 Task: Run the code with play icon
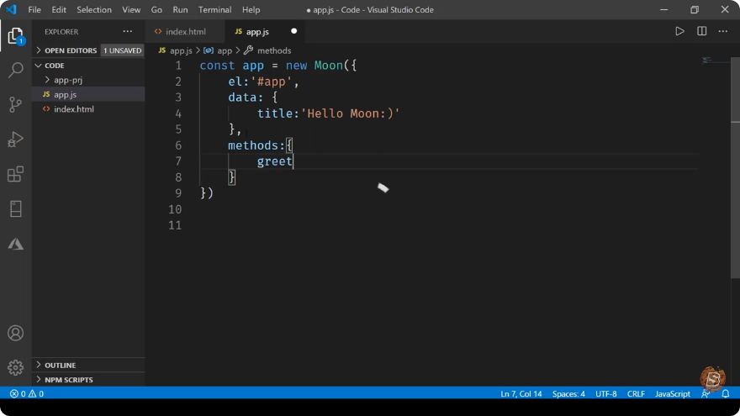679,32
